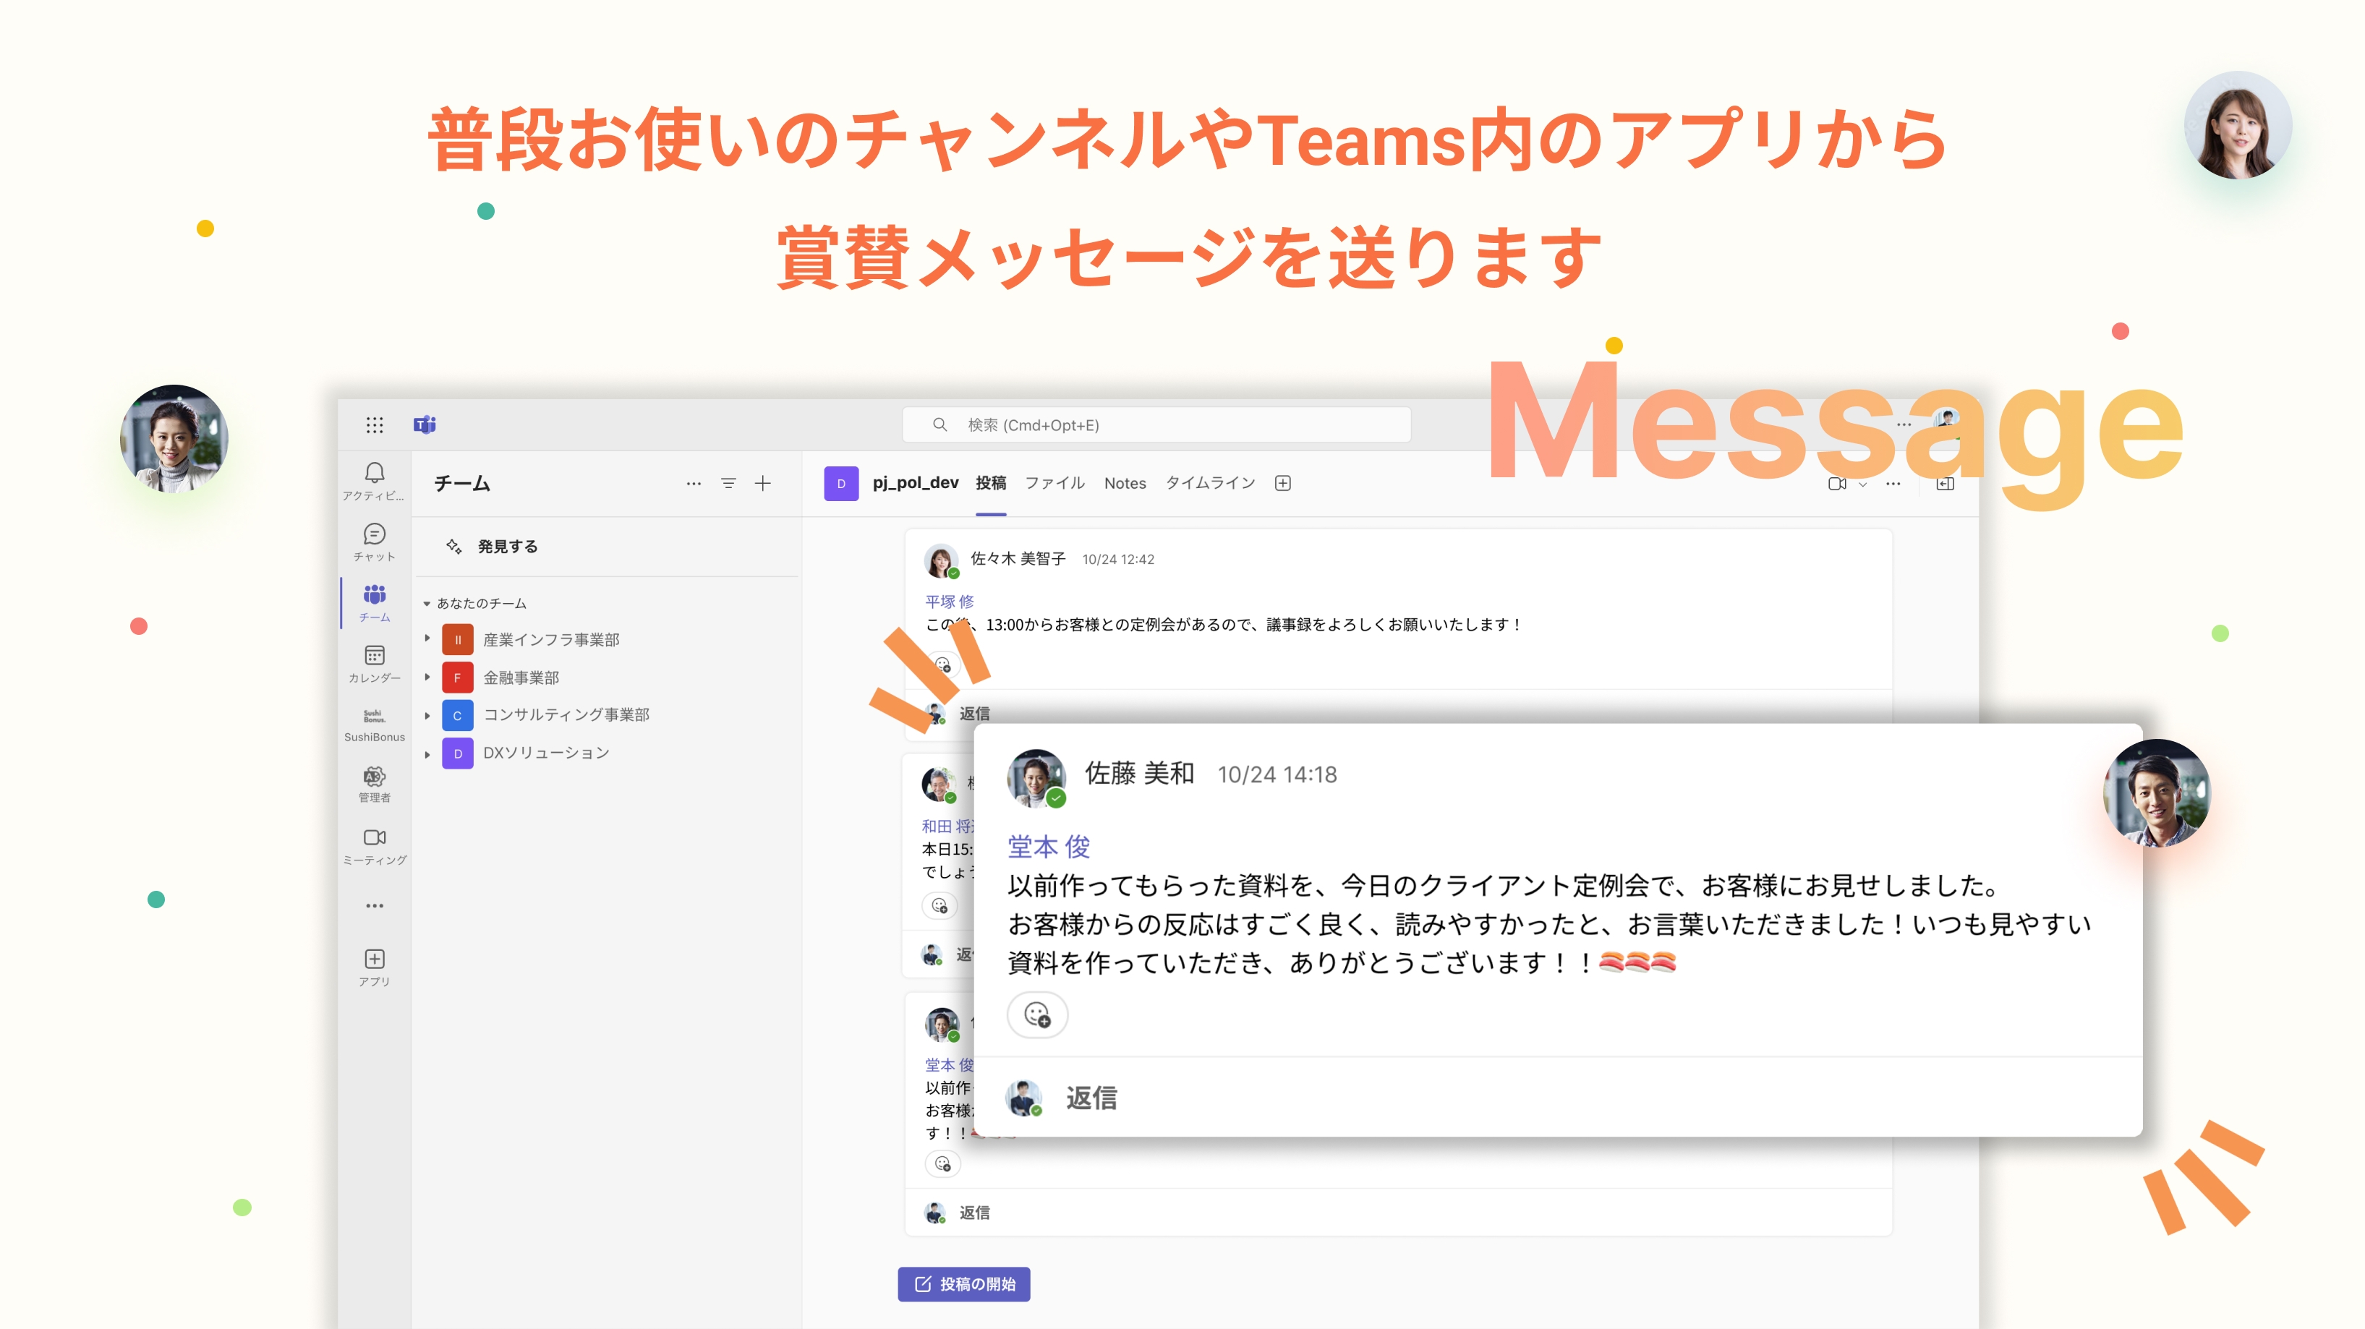Open the Activity bell icon
The width and height of the screenshot is (2365, 1329).
coord(374,474)
